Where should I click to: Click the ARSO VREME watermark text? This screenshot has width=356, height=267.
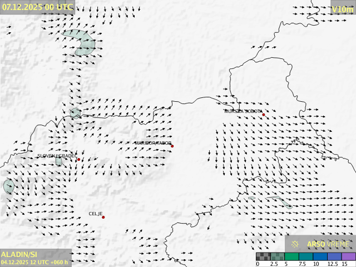pos(328,244)
